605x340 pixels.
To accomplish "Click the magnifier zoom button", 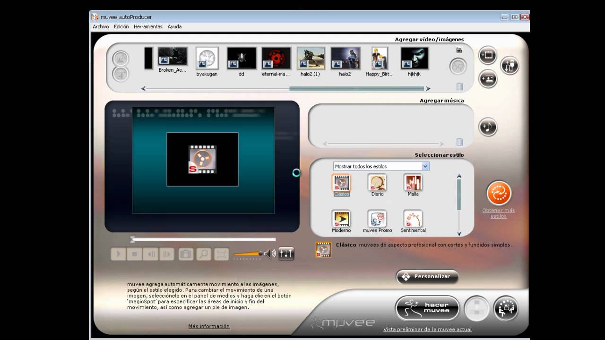I will (x=204, y=254).
